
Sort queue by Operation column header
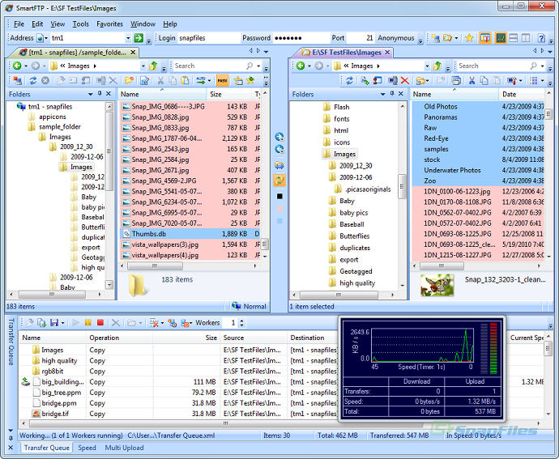click(119, 338)
